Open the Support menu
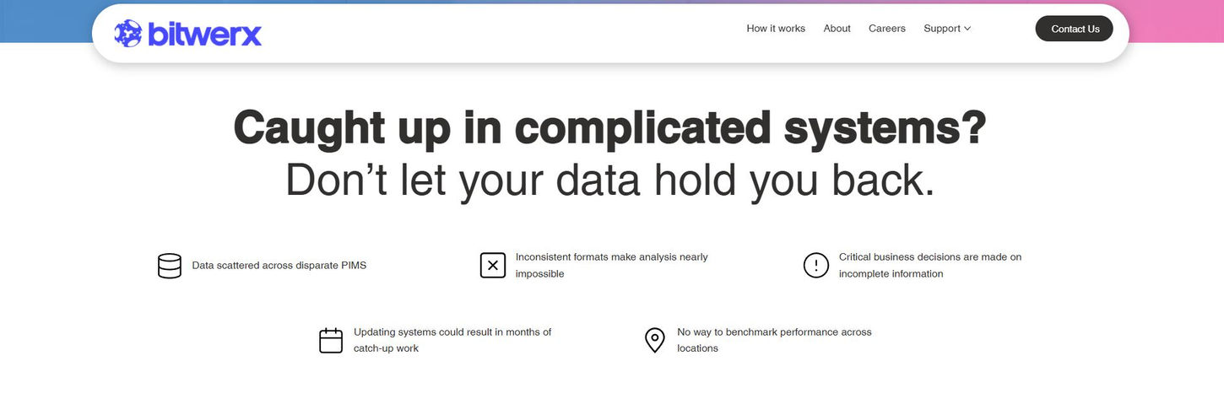Screen dimensions: 1224x415 point(941,29)
